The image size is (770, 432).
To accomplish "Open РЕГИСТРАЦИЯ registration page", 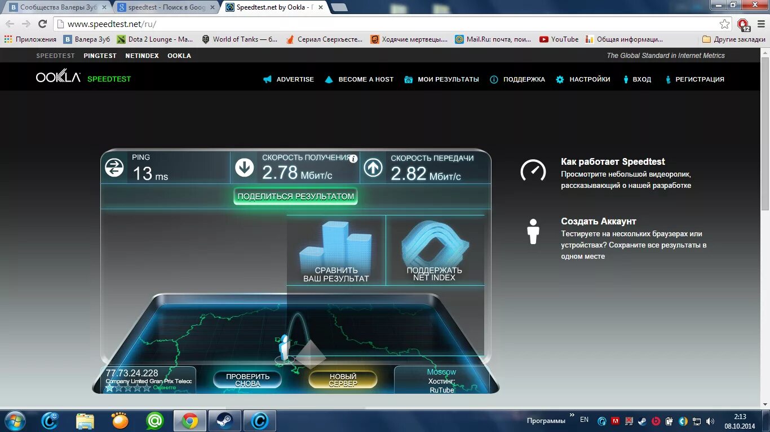I will point(694,79).
